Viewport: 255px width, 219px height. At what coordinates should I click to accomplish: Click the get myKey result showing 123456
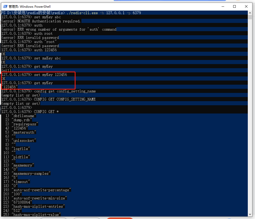point(10,87)
